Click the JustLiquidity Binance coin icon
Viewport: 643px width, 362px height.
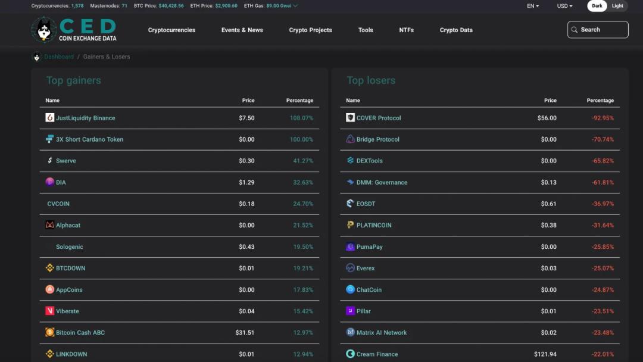coord(49,118)
